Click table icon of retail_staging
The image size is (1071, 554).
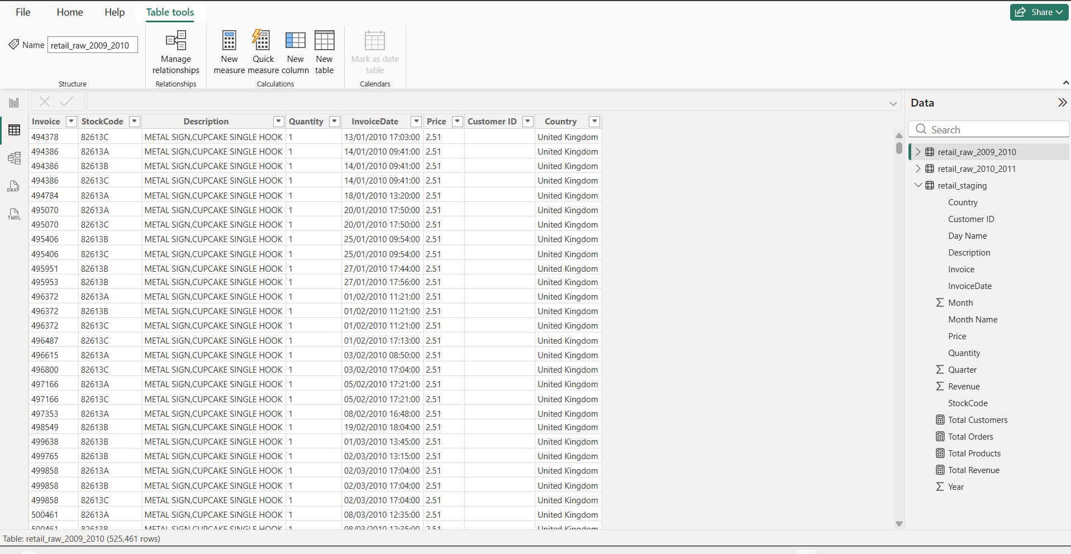pyautogui.click(x=930, y=185)
